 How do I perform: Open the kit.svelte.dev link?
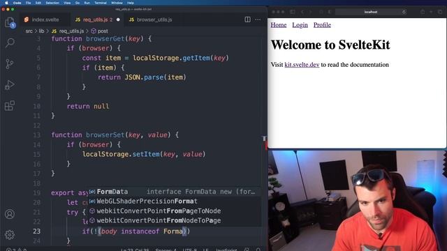coord(302,65)
